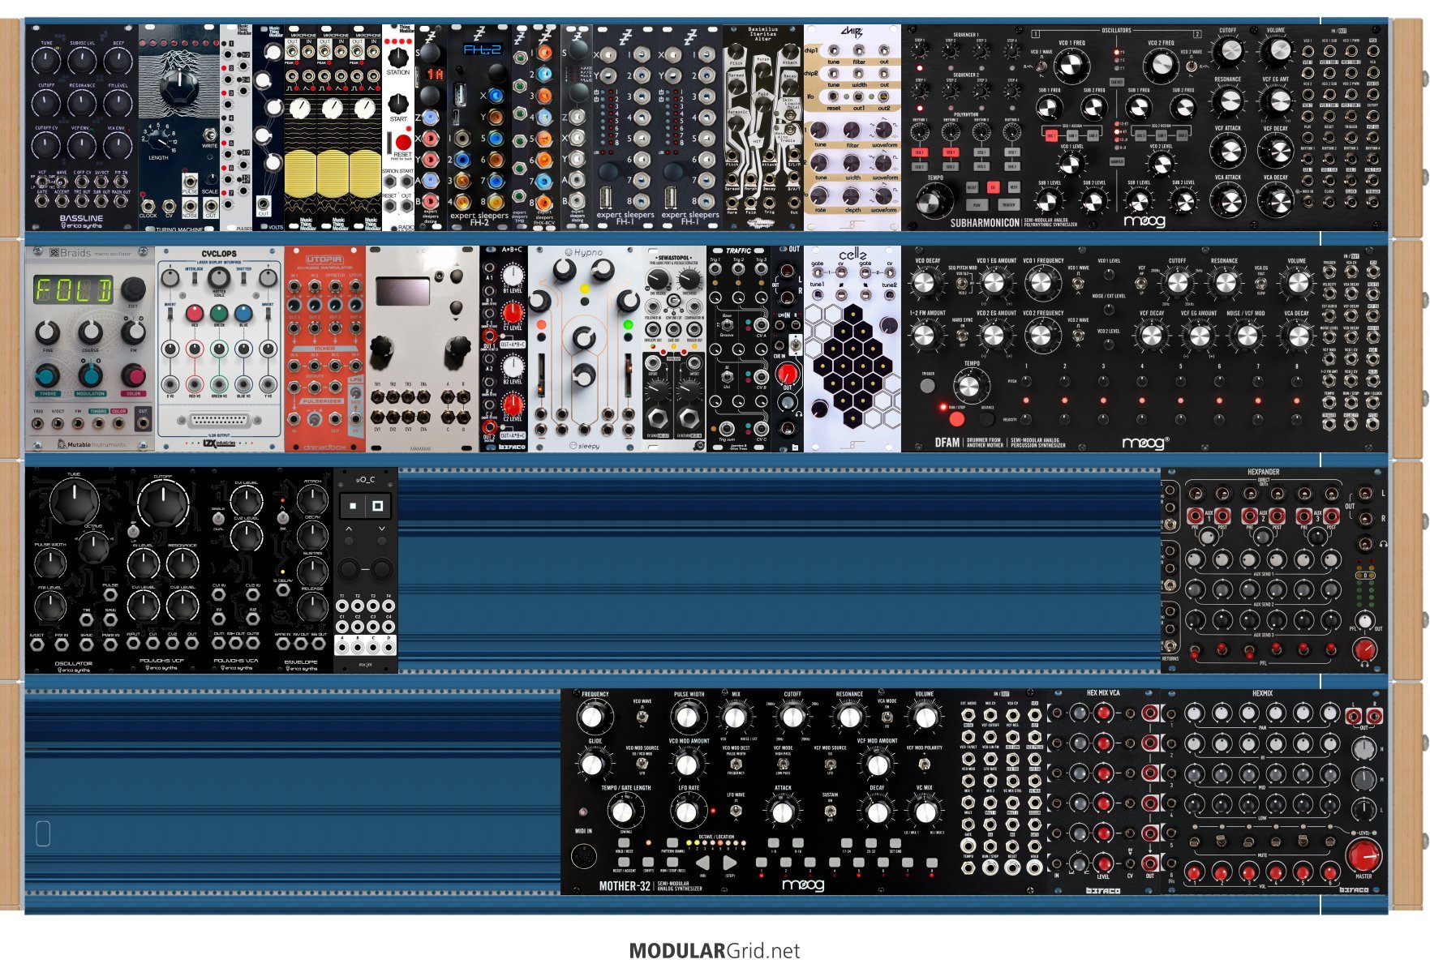The height and width of the screenshot is (968, 1430).
Task: Click the Braids FOLD LED display
Action: coord(73,290)
